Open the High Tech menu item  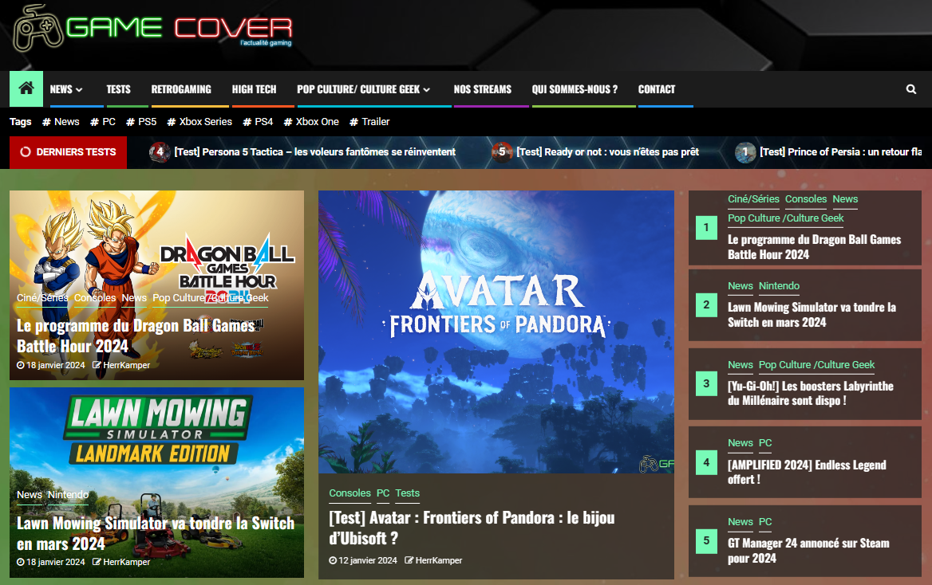coord(254,89)
